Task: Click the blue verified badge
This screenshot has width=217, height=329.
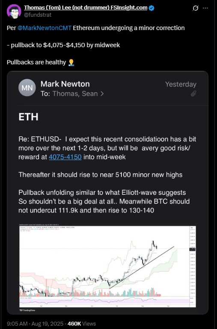Action: 152,8
